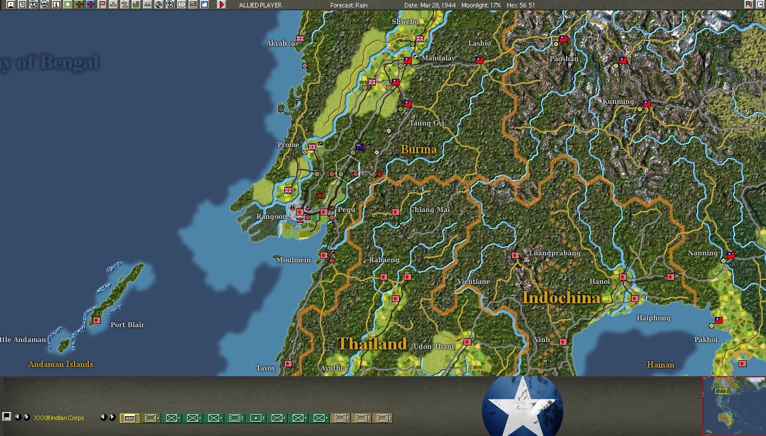Click the red flag toolbar icon
This screenshot has height=436, width=766.
(x=102, y=5)
